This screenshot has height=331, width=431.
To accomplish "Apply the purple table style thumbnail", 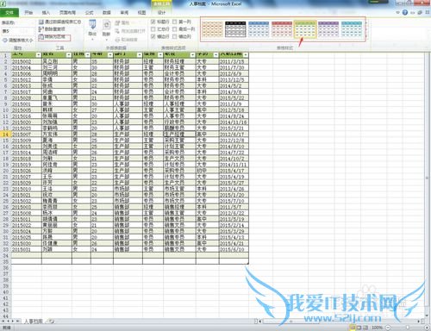I will tap(328, 29).
